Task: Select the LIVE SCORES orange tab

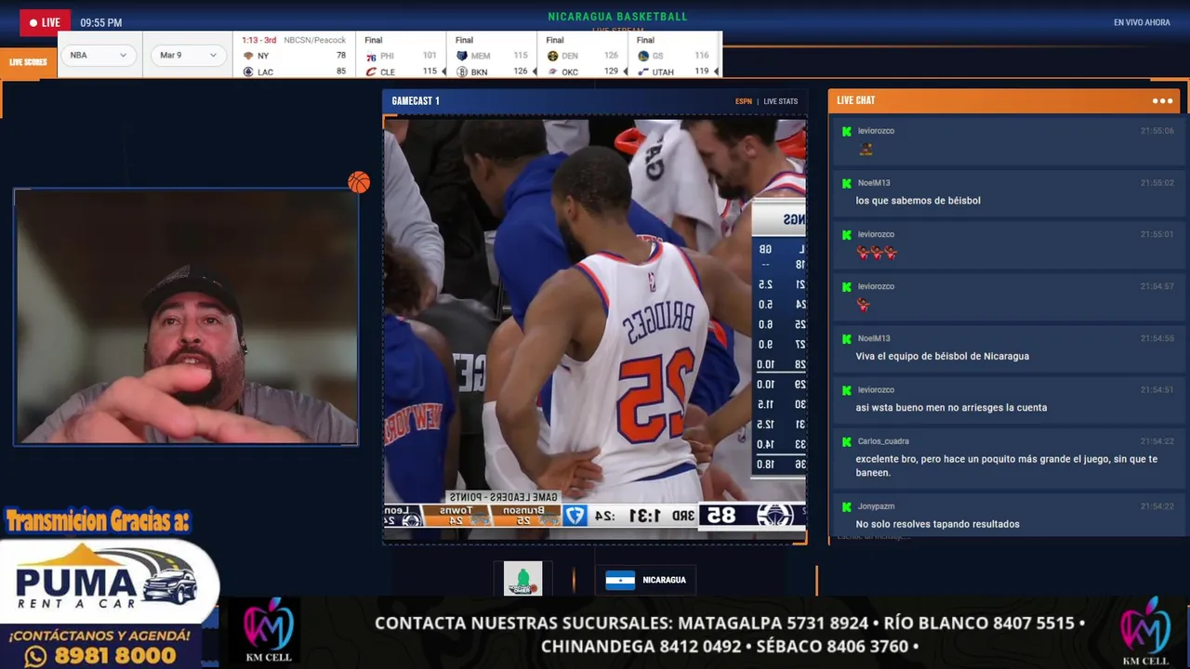Action: [x=28, y=62]
